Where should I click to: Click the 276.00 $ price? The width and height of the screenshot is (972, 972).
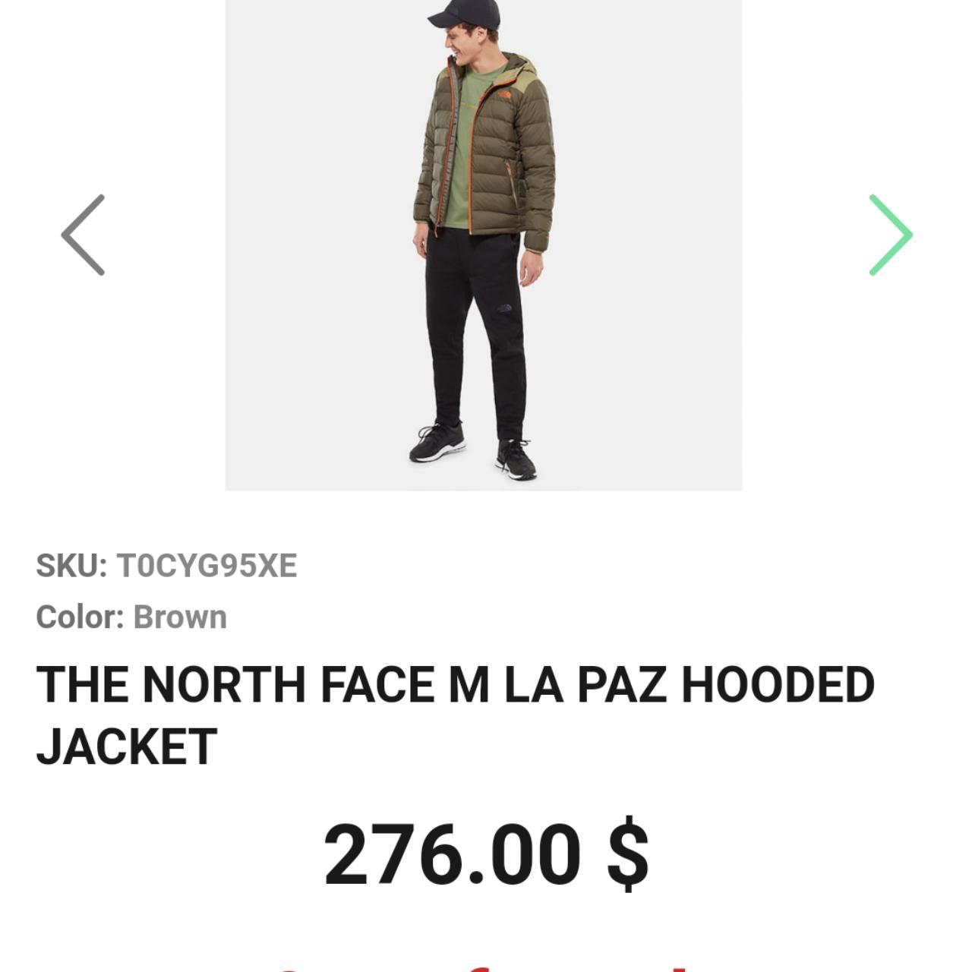pos(486,856)
